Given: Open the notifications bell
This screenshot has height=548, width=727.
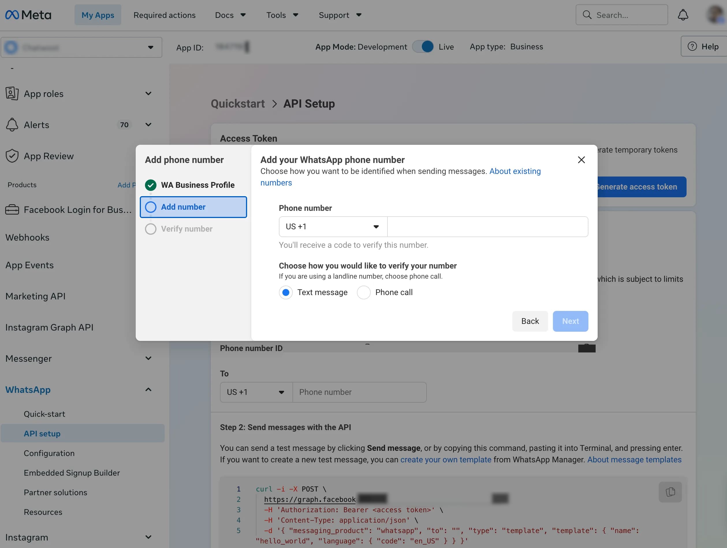Looking at the screenshot, I should pos(683,15).
